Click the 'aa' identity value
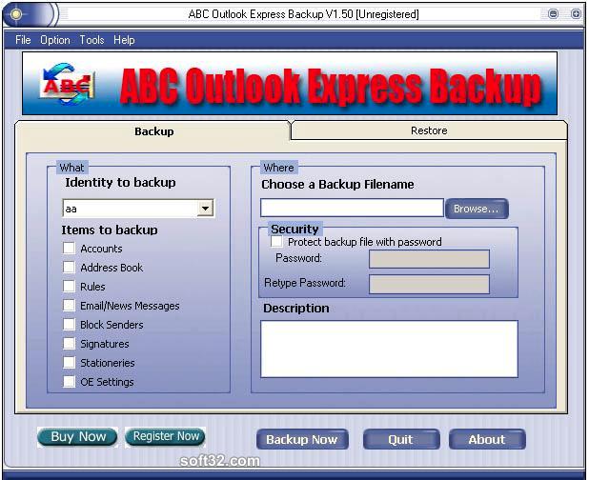Viewport: 589px width, 480px height. pyautogui.click(x=71, y=209)
